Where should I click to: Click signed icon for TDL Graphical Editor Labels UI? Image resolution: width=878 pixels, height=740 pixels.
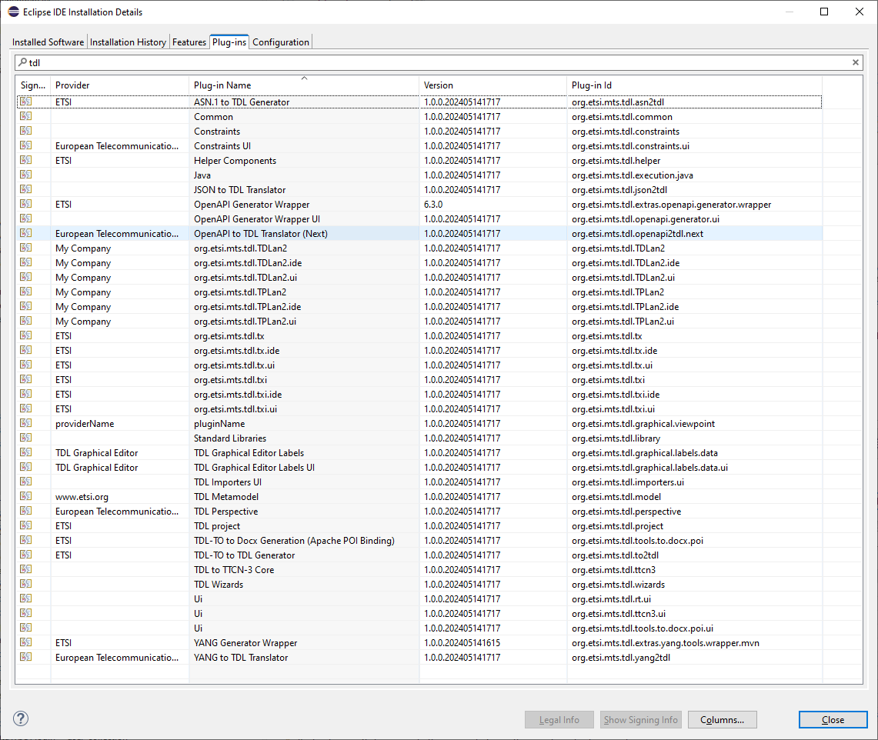(x=25, y=468)
